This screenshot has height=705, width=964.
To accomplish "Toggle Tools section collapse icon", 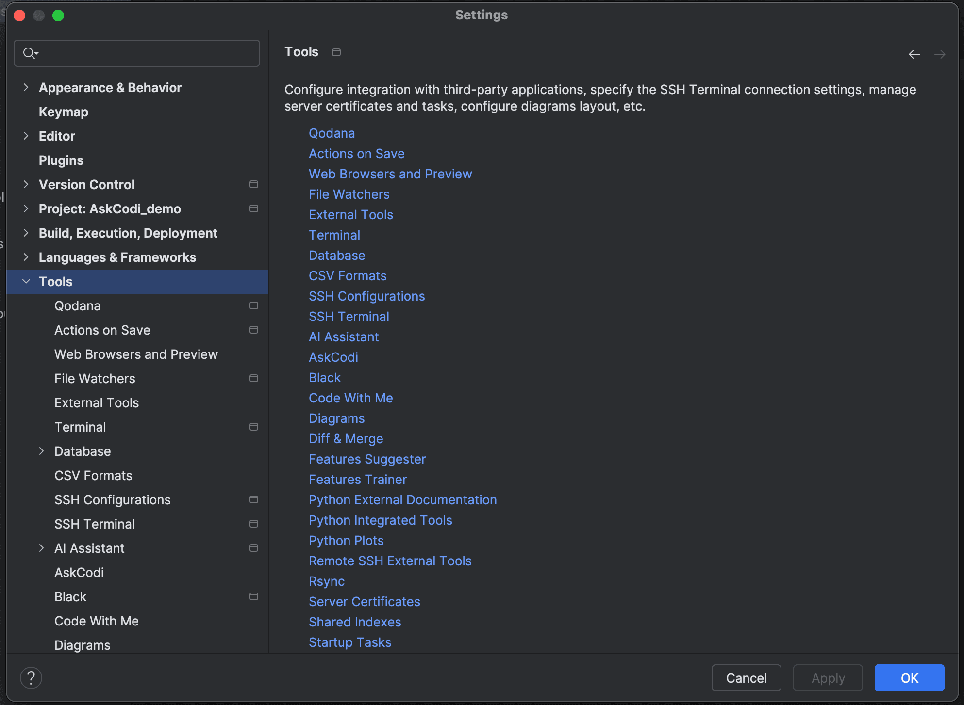I will [x=26, y=281].
